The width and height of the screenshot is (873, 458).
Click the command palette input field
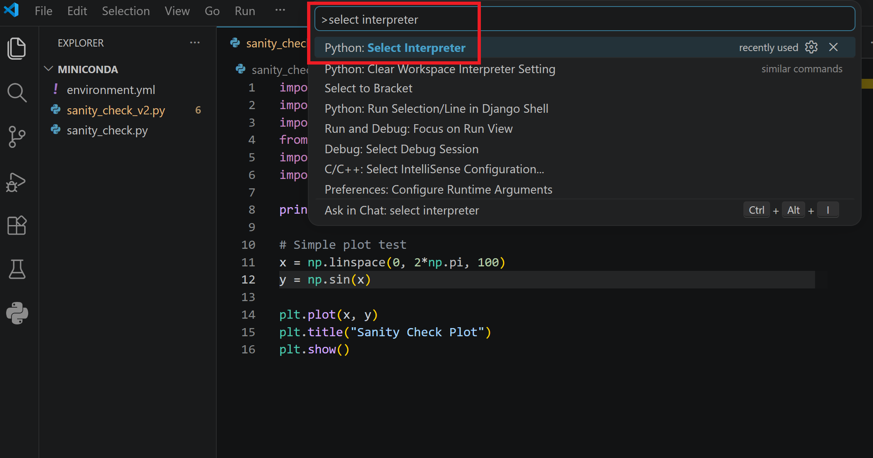coord(585,19)
